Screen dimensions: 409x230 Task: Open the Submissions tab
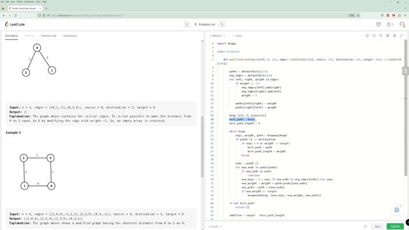point(70,36)
